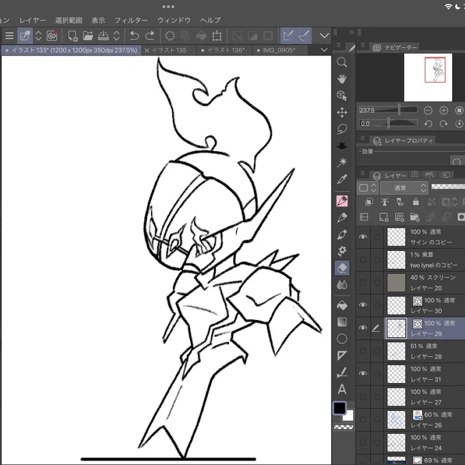This screenshot has width=465, height=465.
Task: Click the Navigator zoom in button
Action: click(x=444, y=111)
